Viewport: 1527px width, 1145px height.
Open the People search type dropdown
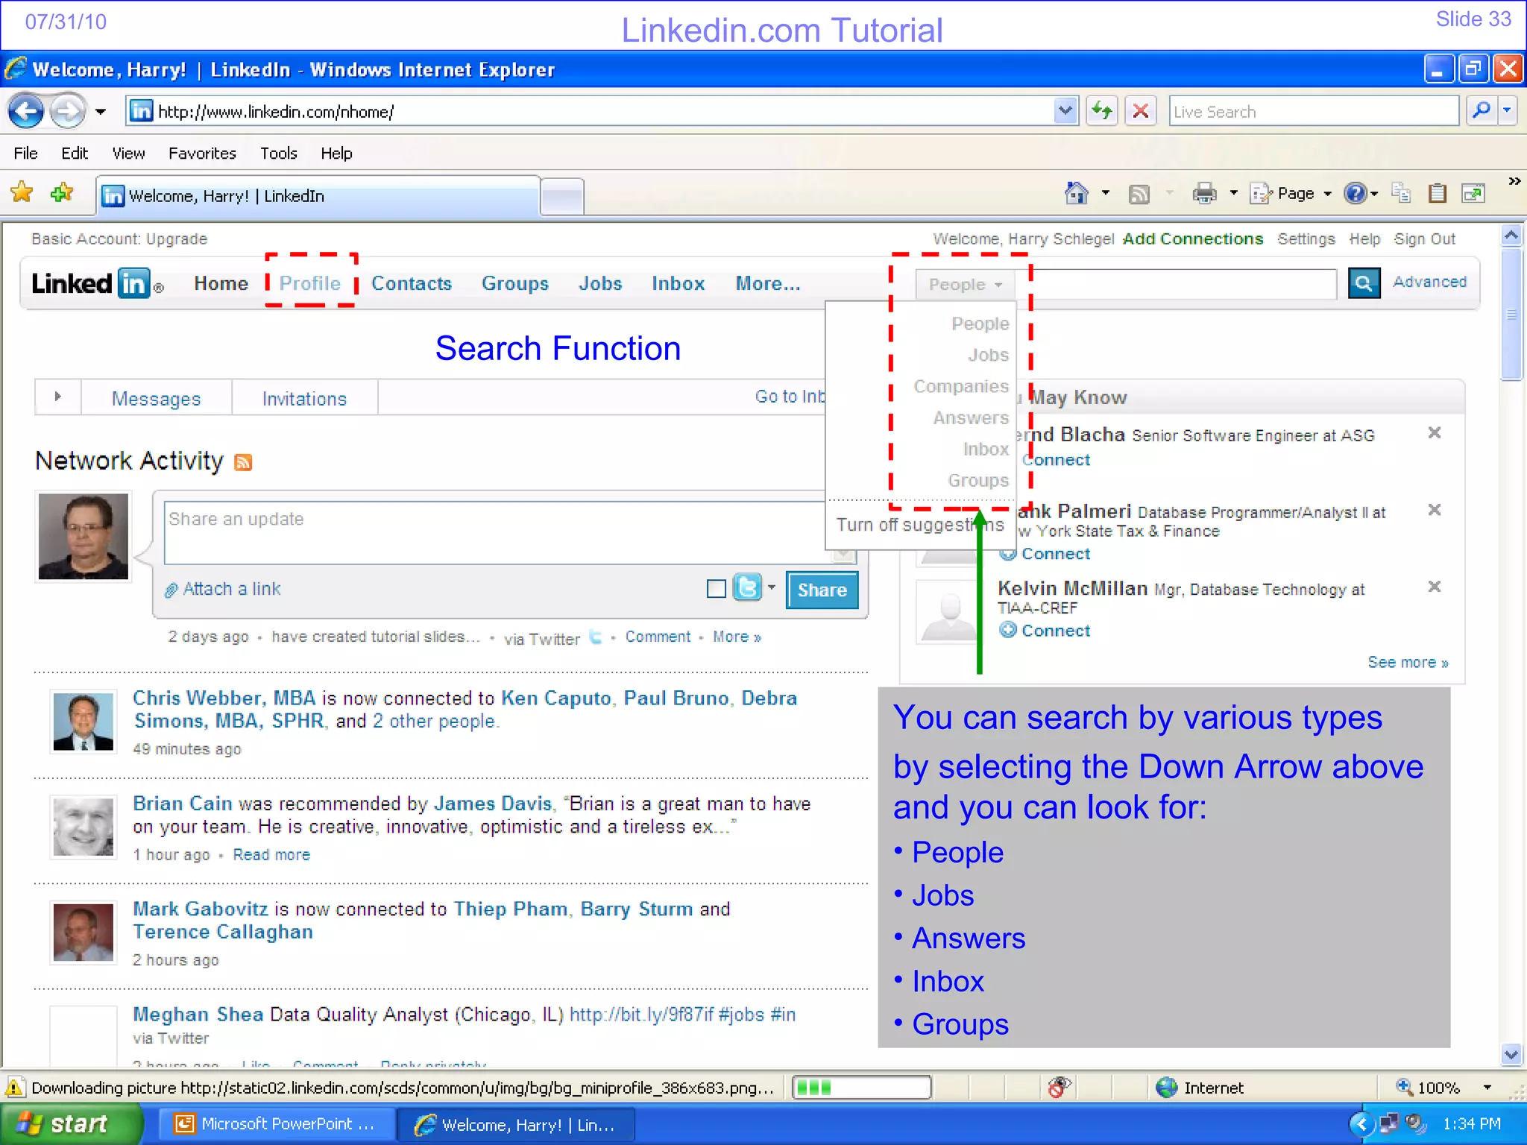click(x=965, y=285)
